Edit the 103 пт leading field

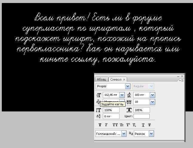pyautogui.click(x=142, y=95)
